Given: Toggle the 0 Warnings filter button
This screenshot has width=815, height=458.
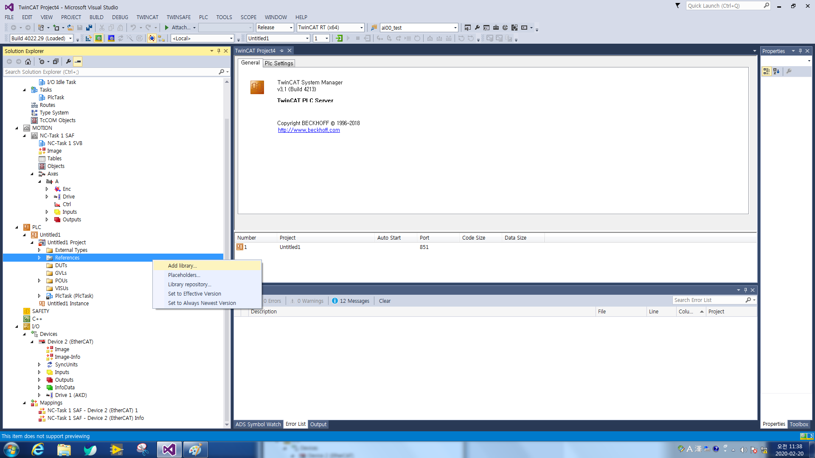Looking at the screenshot, I should [x=307, y=301].
